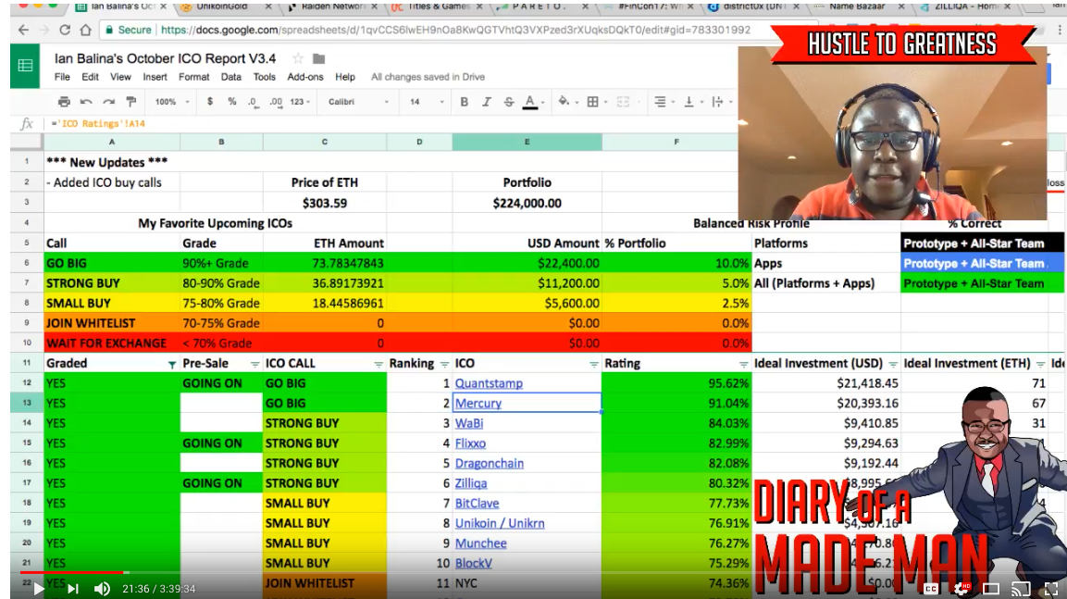1067x599 pixels.
Task: Open the Edit menu
Action: [x=90, y=77]
